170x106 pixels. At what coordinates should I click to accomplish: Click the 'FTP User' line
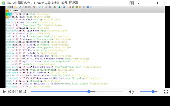coord(36,50)
